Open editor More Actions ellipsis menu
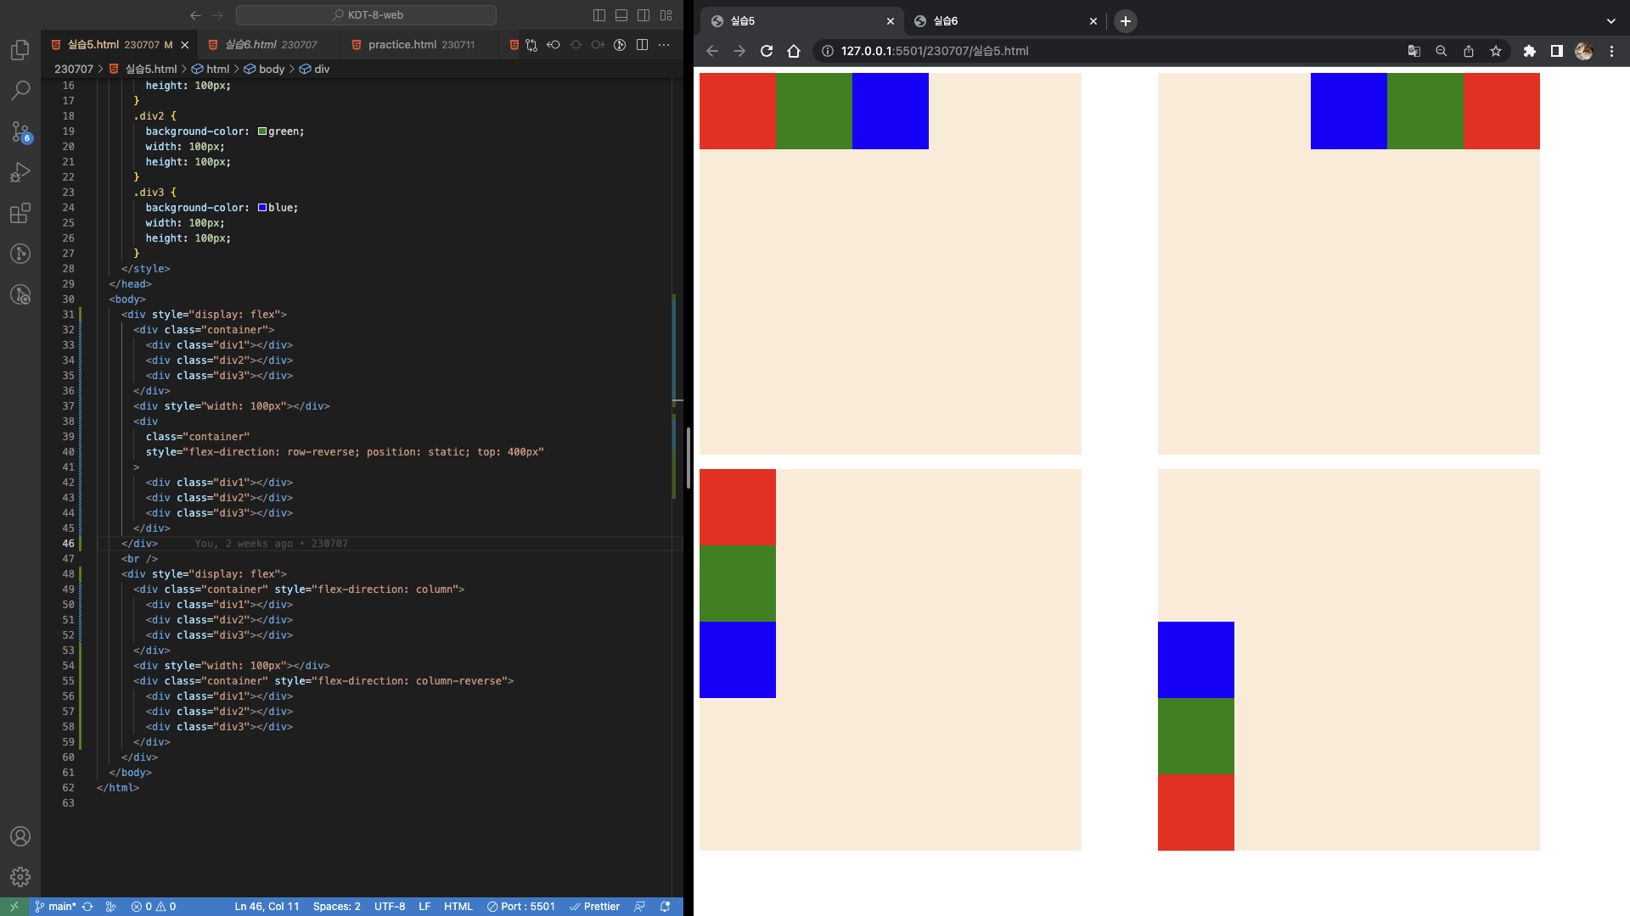This screenshot has width=1630, height=916. [664, 45]
